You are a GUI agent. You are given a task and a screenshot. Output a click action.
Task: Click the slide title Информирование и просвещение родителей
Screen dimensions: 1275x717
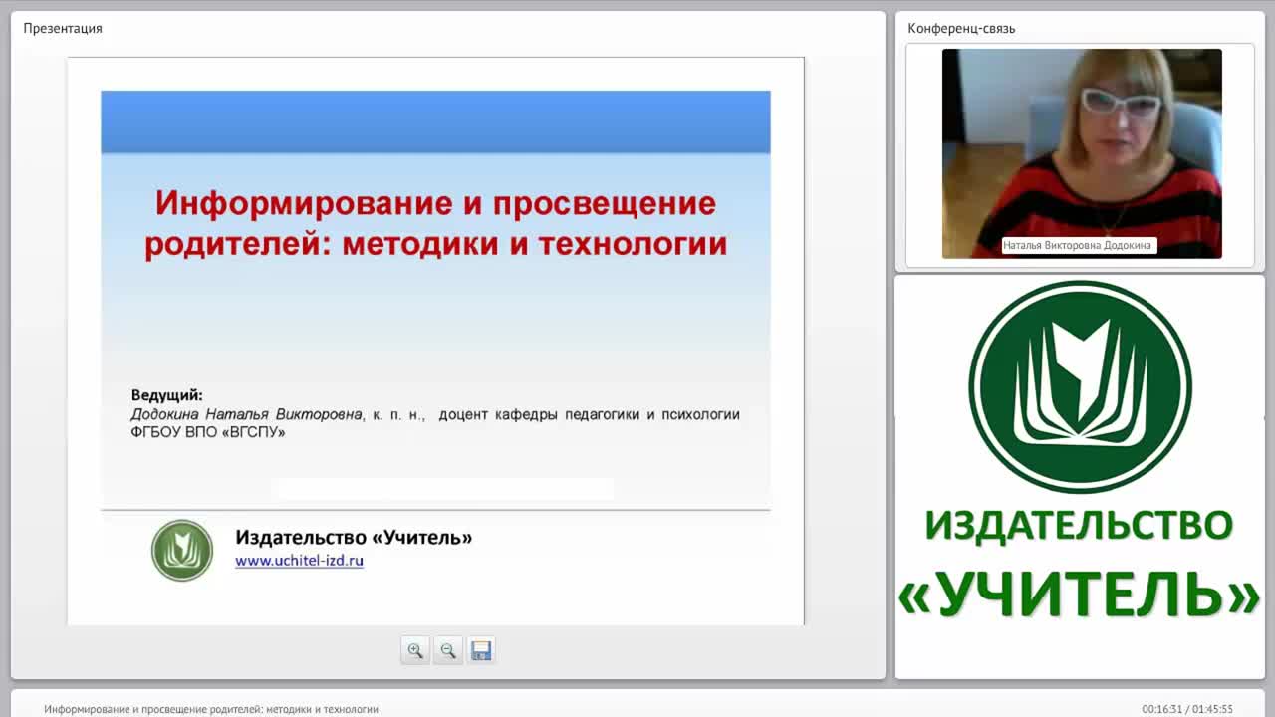pyautogui.click(x=435, y=224)
